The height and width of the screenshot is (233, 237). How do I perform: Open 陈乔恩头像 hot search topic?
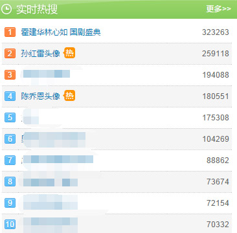40,96
